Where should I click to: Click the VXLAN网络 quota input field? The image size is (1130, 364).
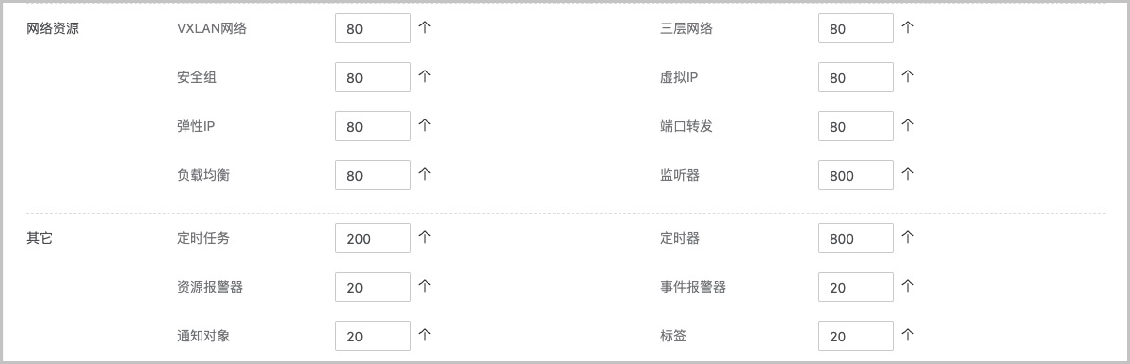(373, 28)
